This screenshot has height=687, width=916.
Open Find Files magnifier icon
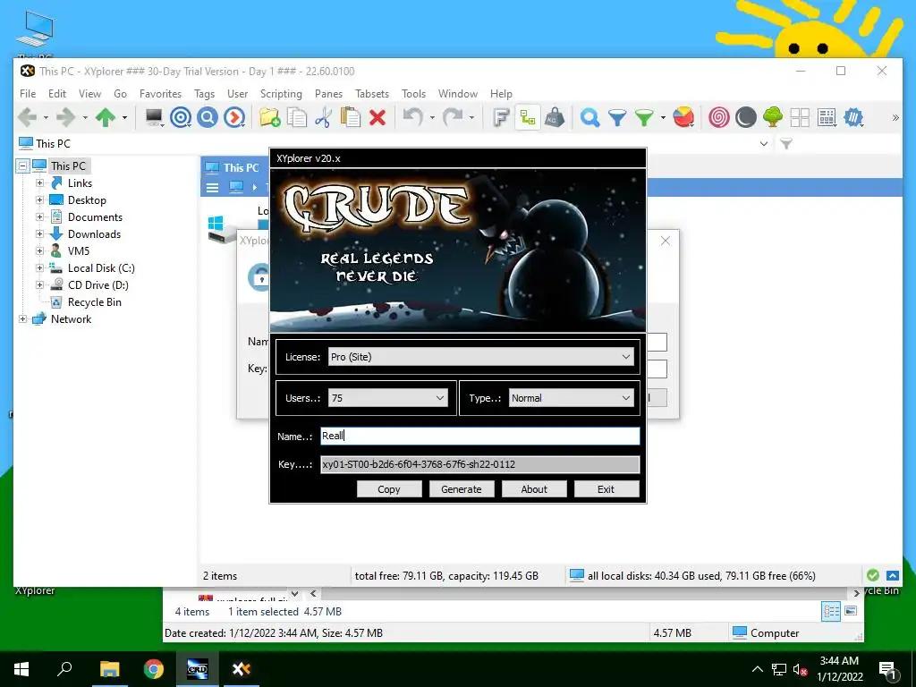click(x=590, y=117)
